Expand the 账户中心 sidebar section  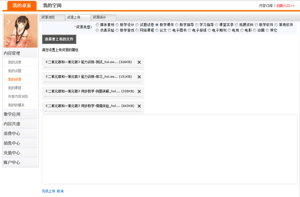pyautogui.click(x=12, y=163)
